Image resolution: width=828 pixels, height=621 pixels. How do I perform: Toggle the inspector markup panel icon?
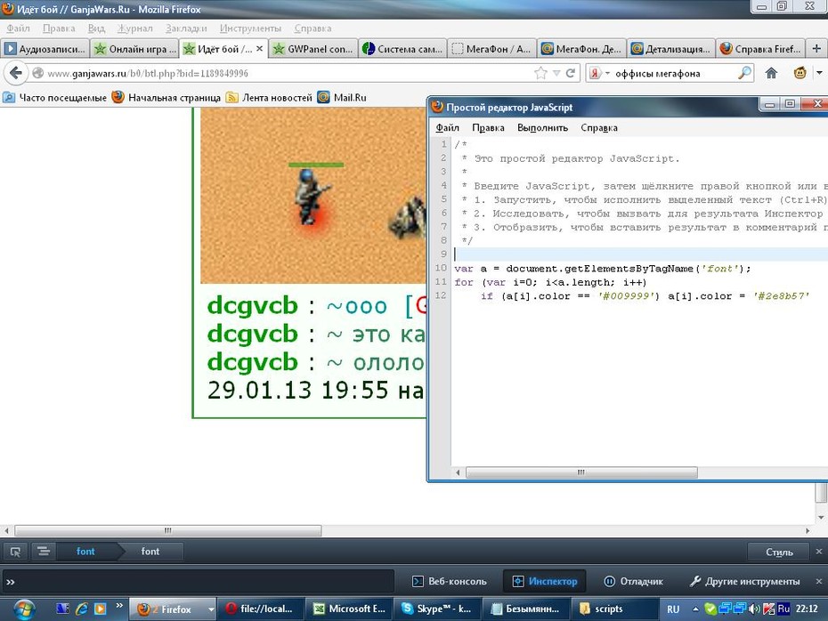point(44,552)
